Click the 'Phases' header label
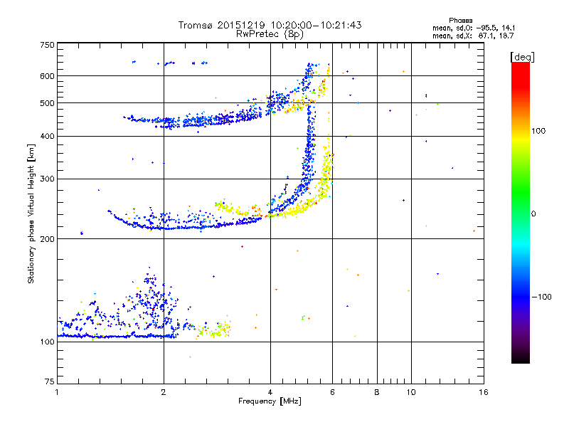The width and height of the screenshot is (569, 427). (460, 21)
